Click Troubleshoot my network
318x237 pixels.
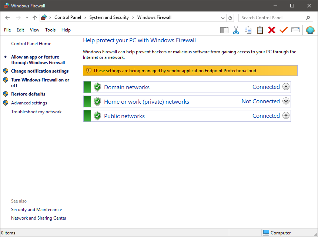coord(36,112)
